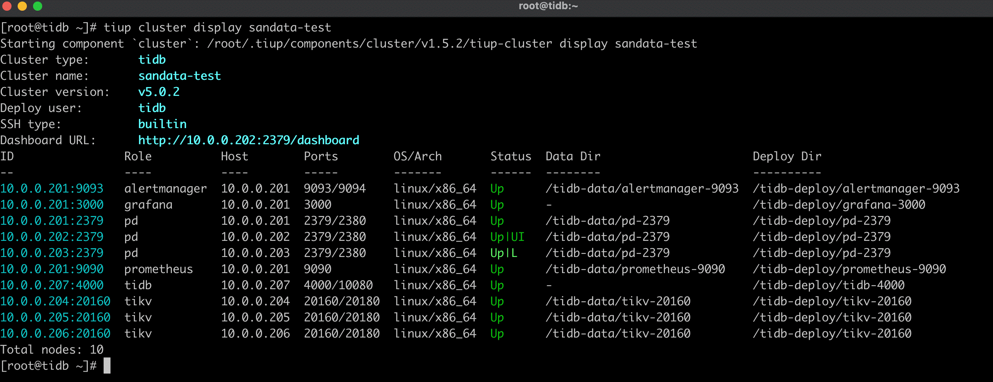The height and width of the screenshot is (382, 993).
Task: Click the Up|L status of the pd leader
Action: [x=503, y=253]
